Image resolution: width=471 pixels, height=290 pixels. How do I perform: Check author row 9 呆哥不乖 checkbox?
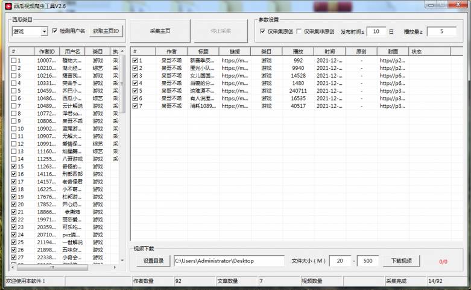point(13,121)
